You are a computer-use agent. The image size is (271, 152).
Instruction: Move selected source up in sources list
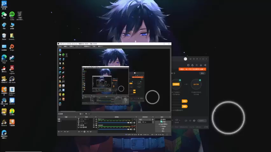tap(88, 132)
